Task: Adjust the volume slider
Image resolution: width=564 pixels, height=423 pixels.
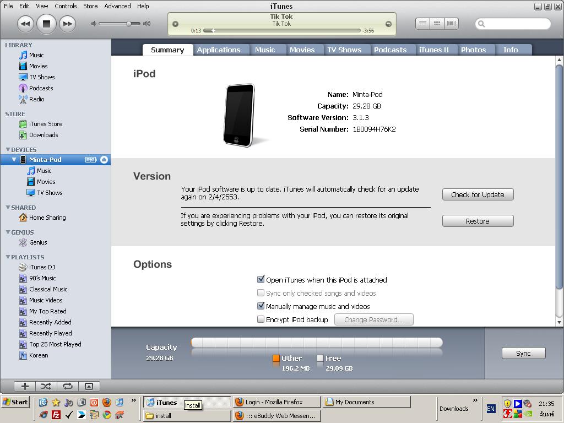Action: (120, 24)
